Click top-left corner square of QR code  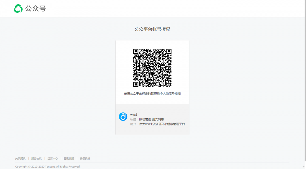(136, 52)
